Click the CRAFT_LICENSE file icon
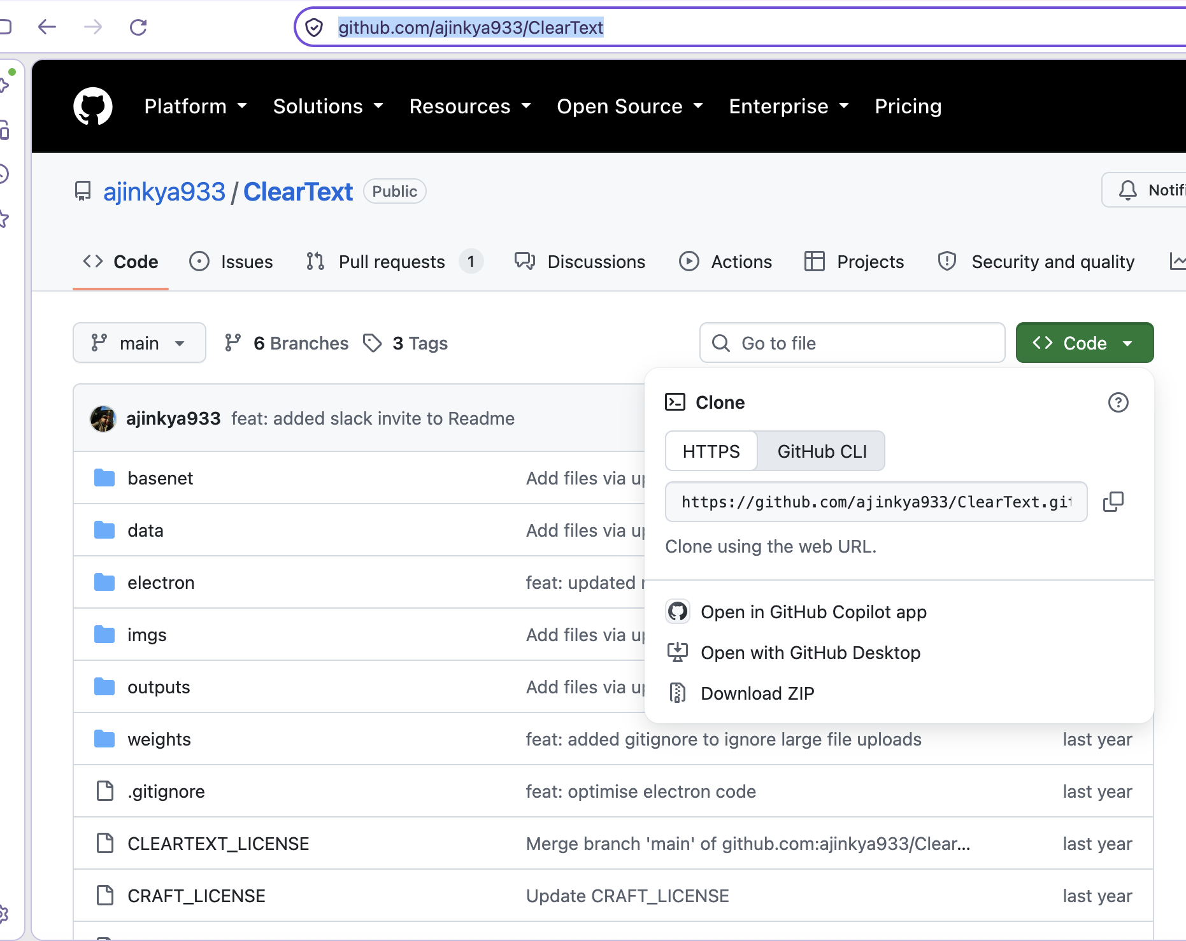This screenshot has height=941, width=1186. (105, 896)
